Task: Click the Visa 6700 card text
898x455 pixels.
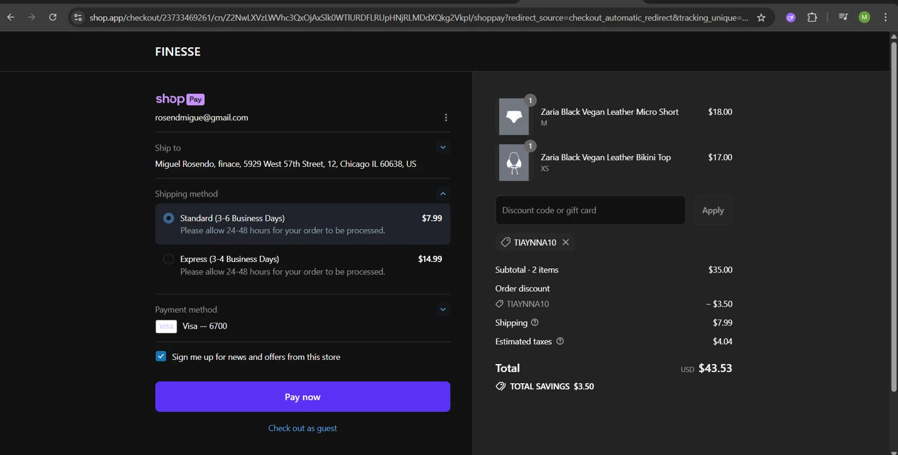Action: pos(205,326)
